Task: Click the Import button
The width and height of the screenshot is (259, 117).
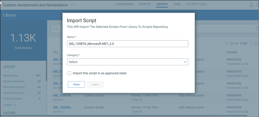Action: 95,84
